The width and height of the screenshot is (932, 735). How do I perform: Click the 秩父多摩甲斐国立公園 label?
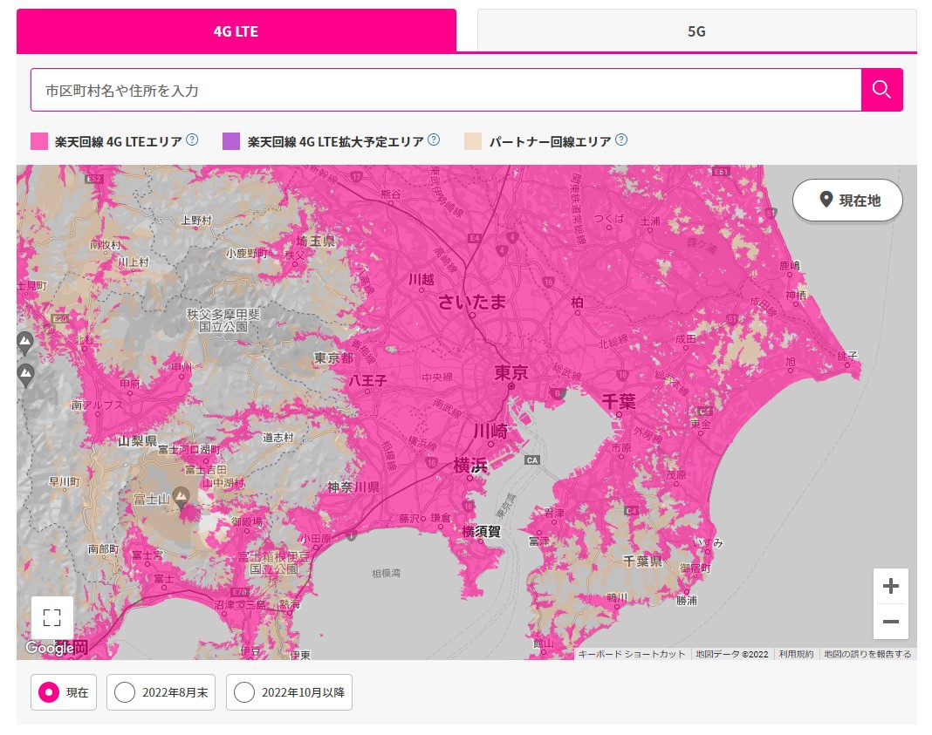click(x=223, y=320)
